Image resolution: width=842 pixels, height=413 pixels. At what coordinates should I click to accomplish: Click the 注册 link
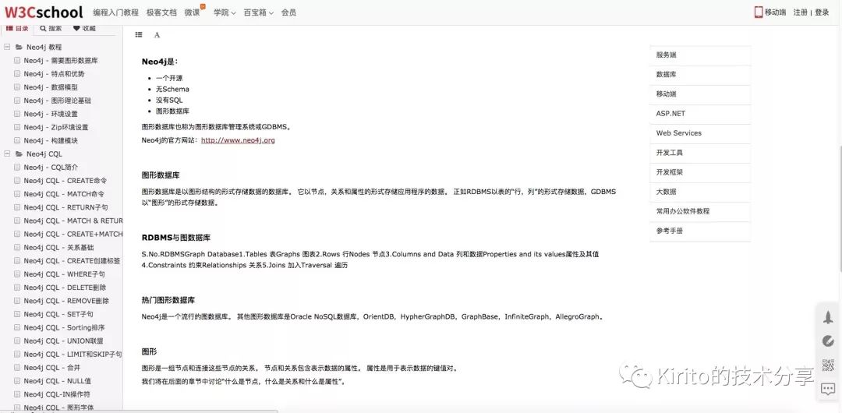801,12
